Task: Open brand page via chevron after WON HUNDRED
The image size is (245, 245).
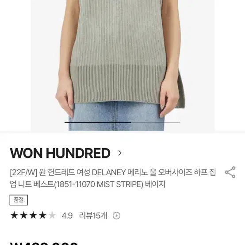Action: point(120,153)
